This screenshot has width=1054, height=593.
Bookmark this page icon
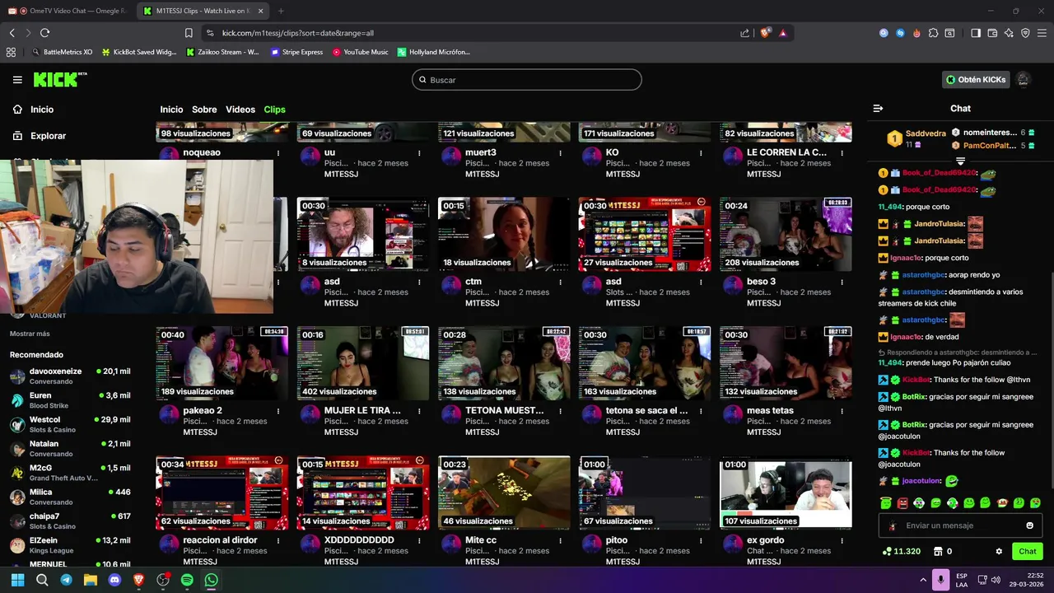click(x=189, y=33)
